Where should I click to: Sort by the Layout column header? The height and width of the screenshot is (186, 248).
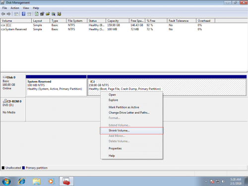coord(41,21)
